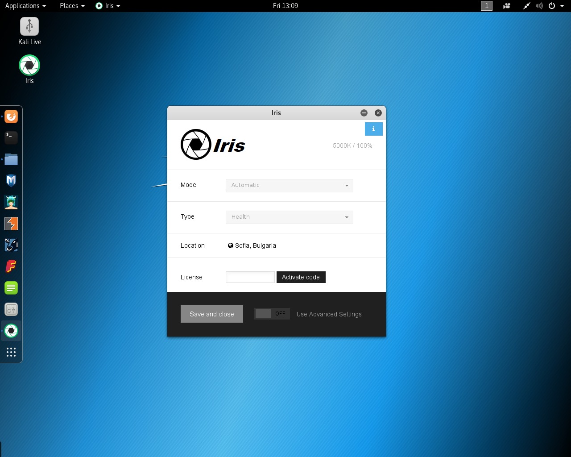
Task: Focus the License code input field
Action: click(x=250, y=277)
